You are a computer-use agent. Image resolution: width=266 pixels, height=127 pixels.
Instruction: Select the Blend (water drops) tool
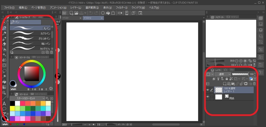click(4, 60)
